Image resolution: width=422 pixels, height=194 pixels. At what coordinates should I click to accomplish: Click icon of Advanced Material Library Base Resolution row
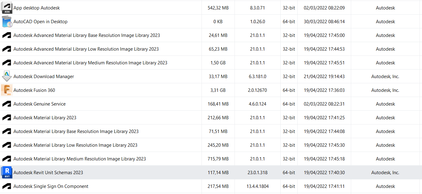[x=7, y=35]
